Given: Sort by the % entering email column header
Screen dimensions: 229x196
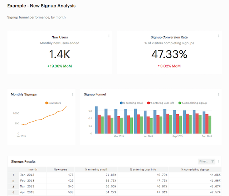Looking at the screenshot, I should click(x=96, y=169).
